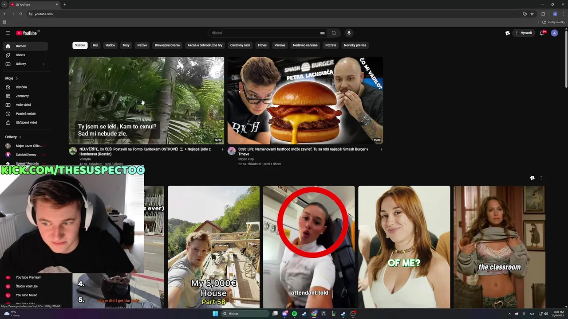Open VoldyIRL channel avatar
568x319 pixels.
tap(73, 151)
